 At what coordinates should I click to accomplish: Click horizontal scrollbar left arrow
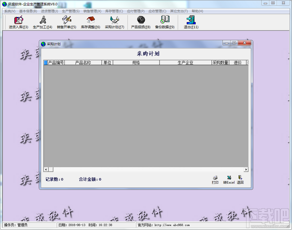tap(46, 169)
